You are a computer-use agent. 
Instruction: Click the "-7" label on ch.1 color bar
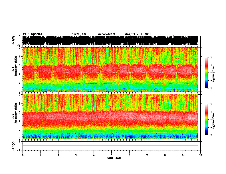211,88
